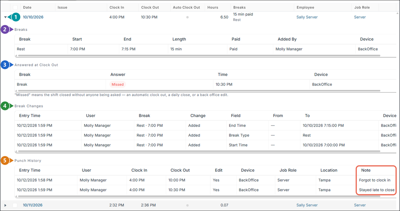Open the 10/11/2026 date link

pos(33,205)
